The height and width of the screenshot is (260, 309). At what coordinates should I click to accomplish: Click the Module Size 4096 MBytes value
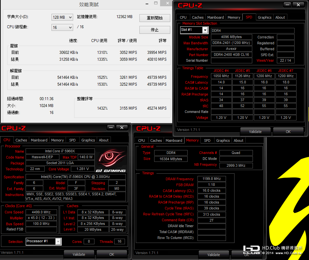232,37
